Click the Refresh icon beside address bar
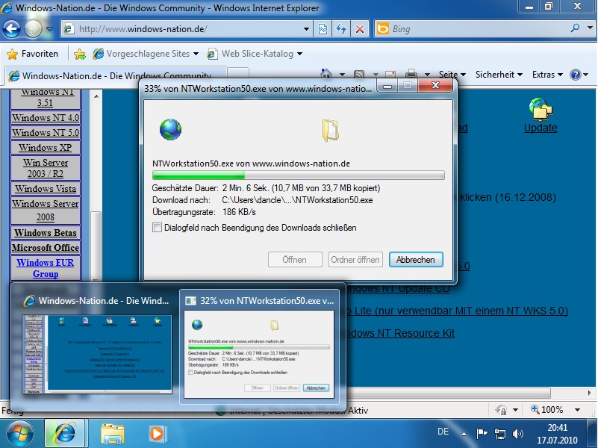The height and width of the screenshot is (448, 598). click(341, 29)
